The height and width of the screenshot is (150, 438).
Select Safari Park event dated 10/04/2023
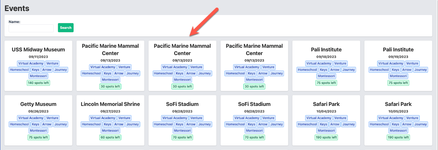(326, 104)
